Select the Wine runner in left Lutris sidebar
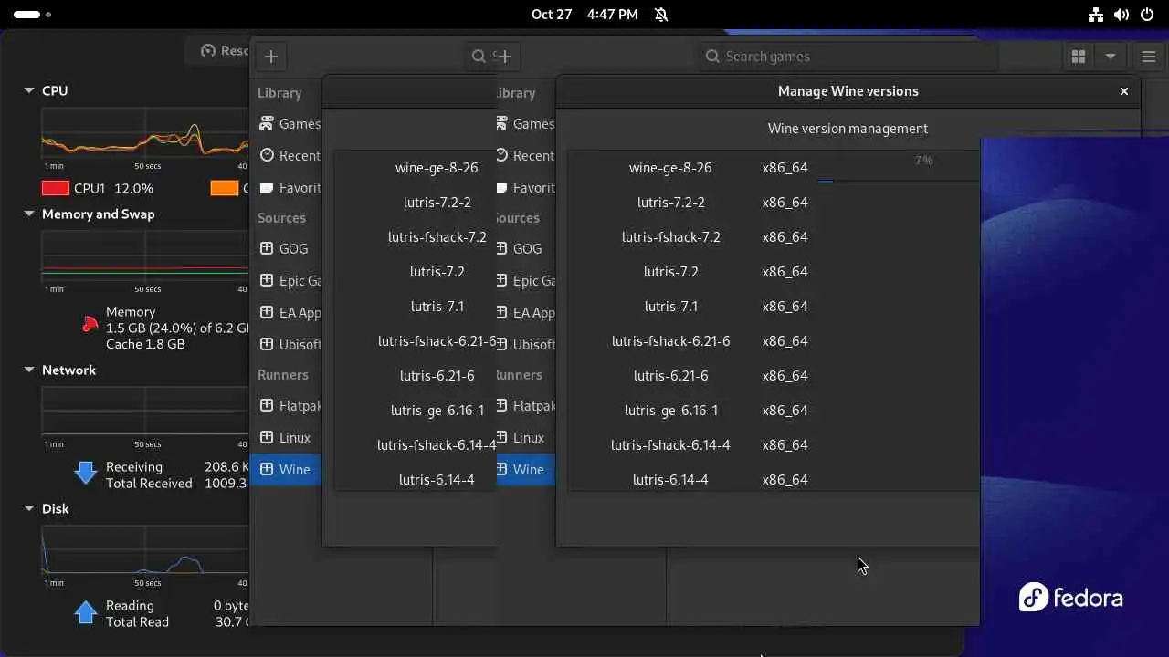The image size is (1169, 657). [286, 469]
